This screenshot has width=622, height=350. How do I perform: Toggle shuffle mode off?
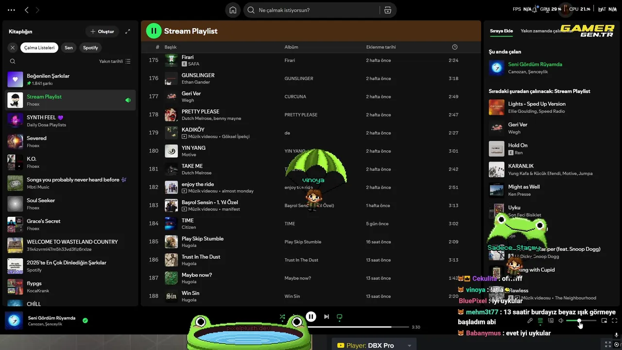click(x=282, y=316)
